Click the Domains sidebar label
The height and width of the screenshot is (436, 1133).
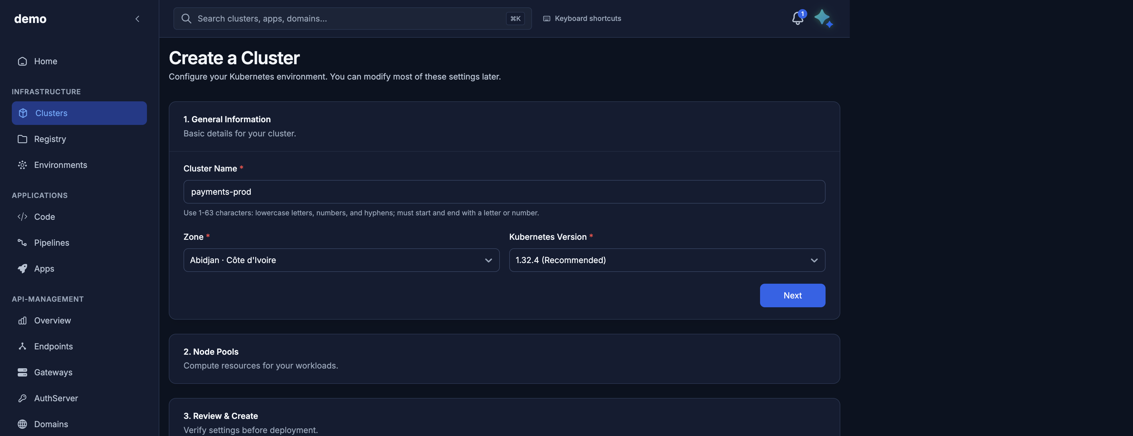point(51,424)
